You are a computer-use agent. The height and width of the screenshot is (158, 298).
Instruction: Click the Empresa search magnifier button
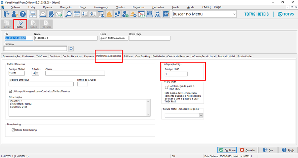(x=71, y=49)
